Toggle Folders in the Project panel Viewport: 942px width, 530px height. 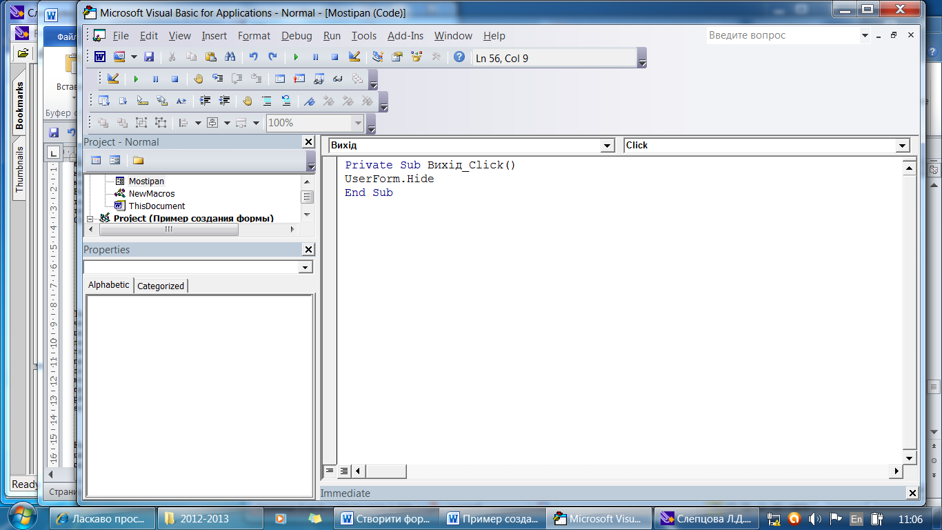coord(138,160)
